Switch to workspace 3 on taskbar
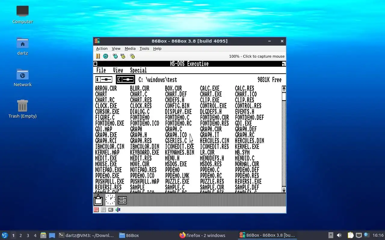Viewport: 385px width, 240px height. (x=28, y=235)
